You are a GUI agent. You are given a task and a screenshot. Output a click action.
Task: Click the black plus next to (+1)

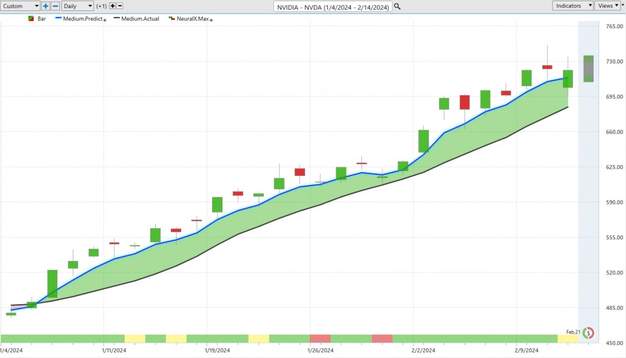click(112, 6)
